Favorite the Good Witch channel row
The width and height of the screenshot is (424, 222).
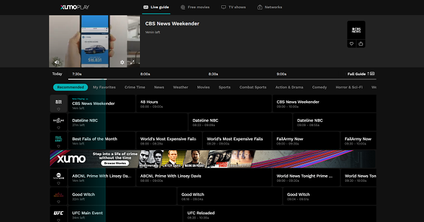pyautogui.click(x=58, y=202)
